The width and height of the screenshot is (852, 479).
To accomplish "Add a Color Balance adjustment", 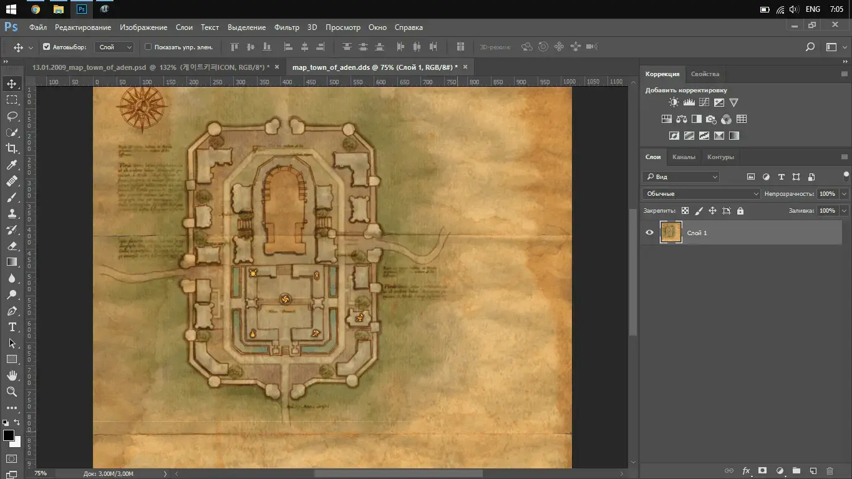I will [681, 119].
